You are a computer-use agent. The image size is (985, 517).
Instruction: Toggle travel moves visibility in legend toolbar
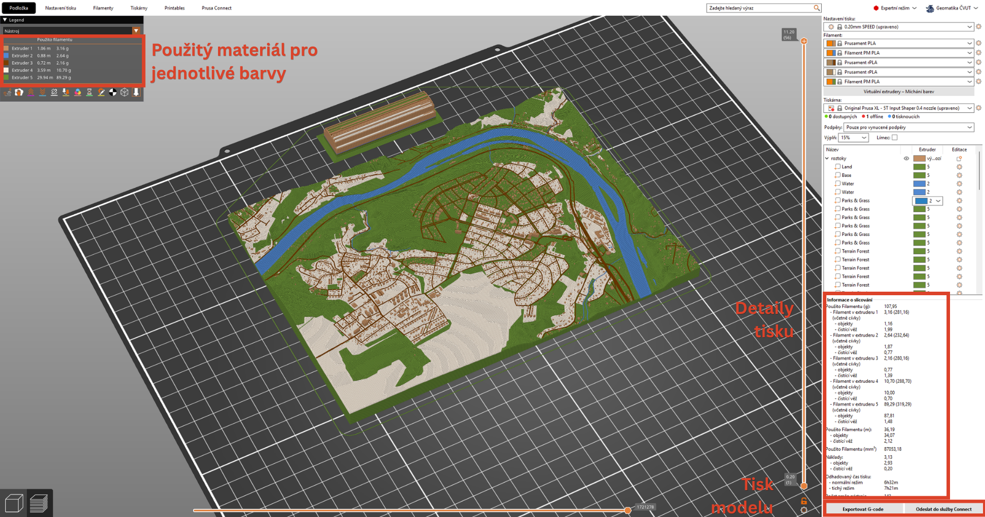(8, 92)
